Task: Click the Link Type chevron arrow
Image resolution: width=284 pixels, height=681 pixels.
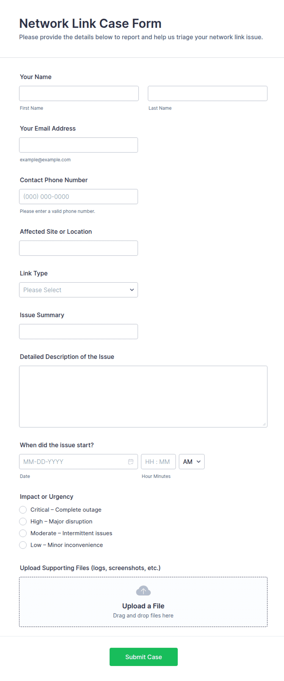Action: [132, 290]
